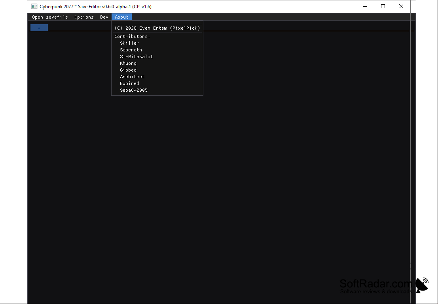This screenshot has height=304, width=438.
Task: Select contributor Seba842005
Action: (134, 90)
